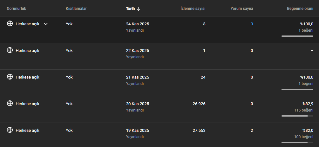Click the Beğenme oranı column header
Viewport: 319px width, 147px height.
coord(300,9)
